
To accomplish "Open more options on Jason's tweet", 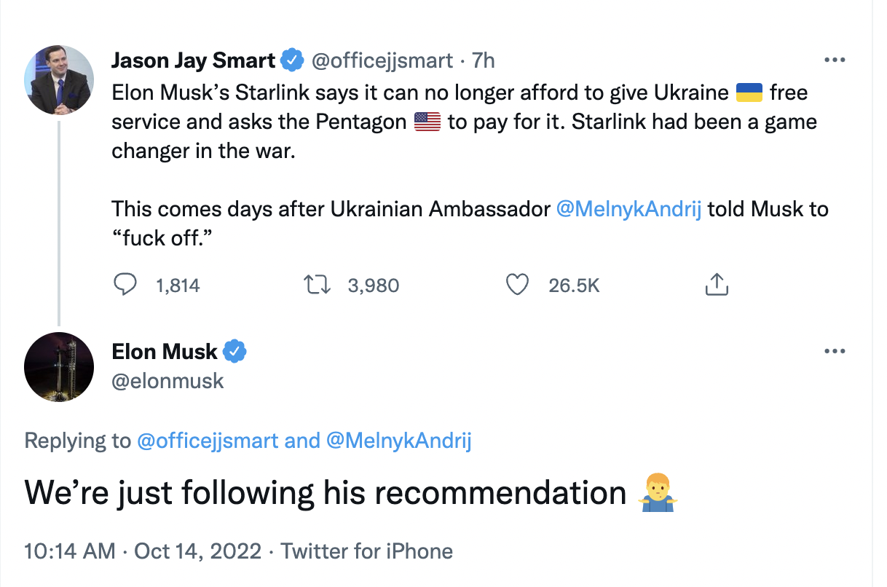I will click(834, 60).
